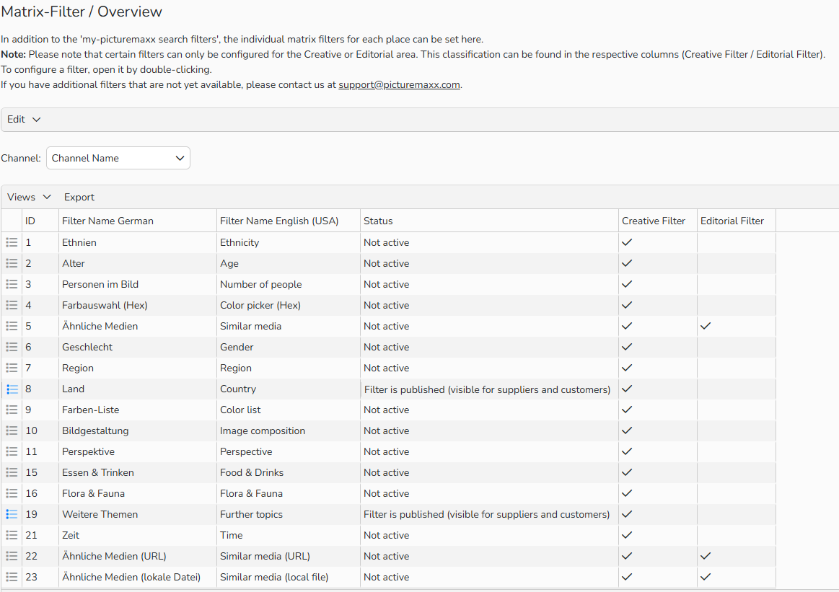Expand the Views dropdown
839x592 pixels.
29,197
